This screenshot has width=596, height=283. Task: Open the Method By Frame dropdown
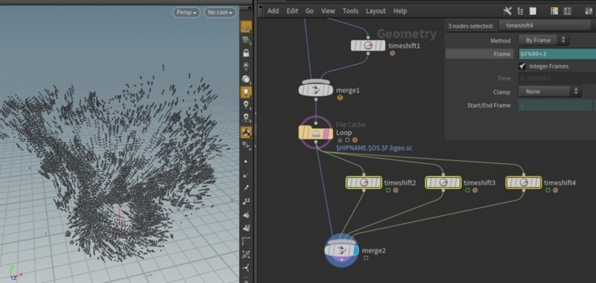pyautogui.click(x=543, y=40)
